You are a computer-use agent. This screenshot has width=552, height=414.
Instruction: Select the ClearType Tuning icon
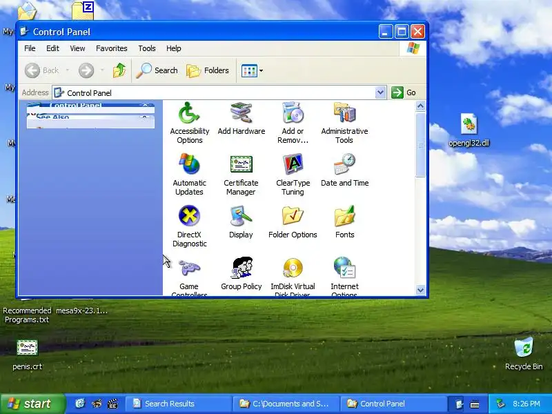pos(293,175)
